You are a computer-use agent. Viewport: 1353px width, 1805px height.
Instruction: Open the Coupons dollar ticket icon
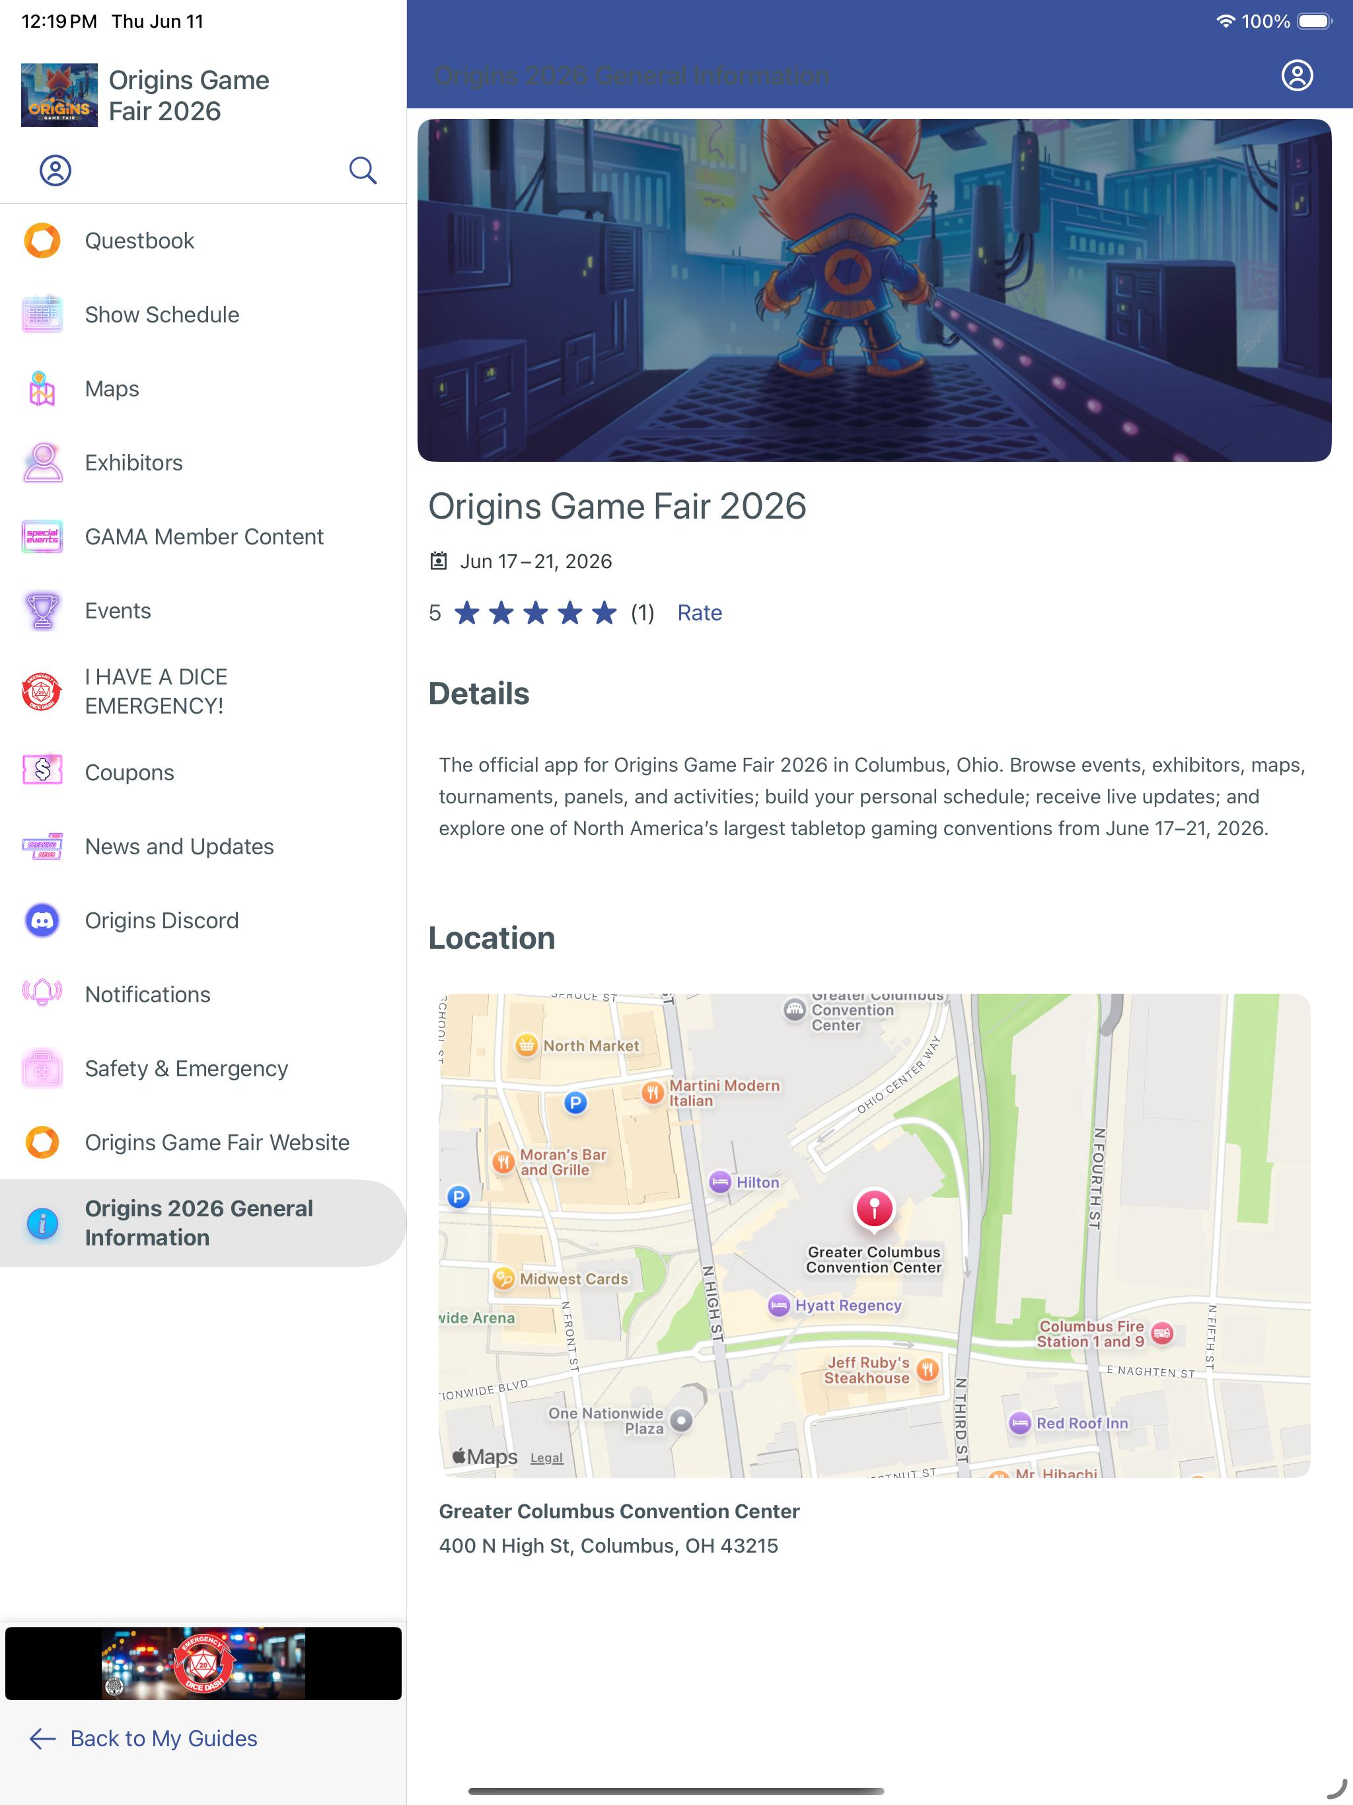pos(42,770)
